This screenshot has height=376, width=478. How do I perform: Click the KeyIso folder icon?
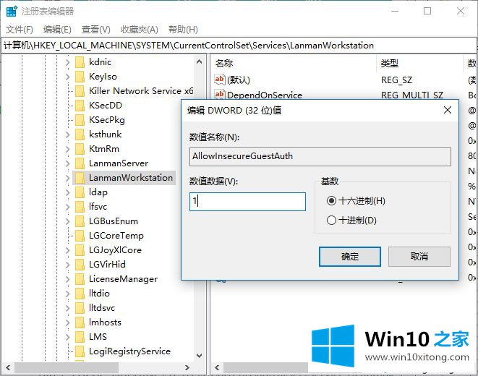[80, 77]
